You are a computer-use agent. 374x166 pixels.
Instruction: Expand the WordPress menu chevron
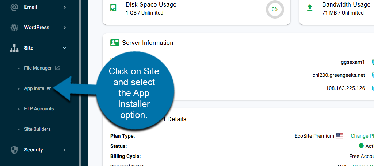[65, 27]
